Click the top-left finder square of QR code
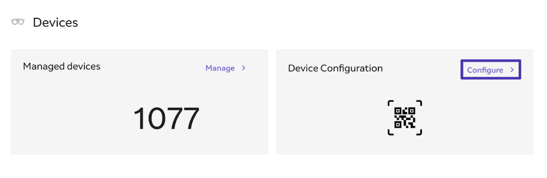 pos(398,111)
